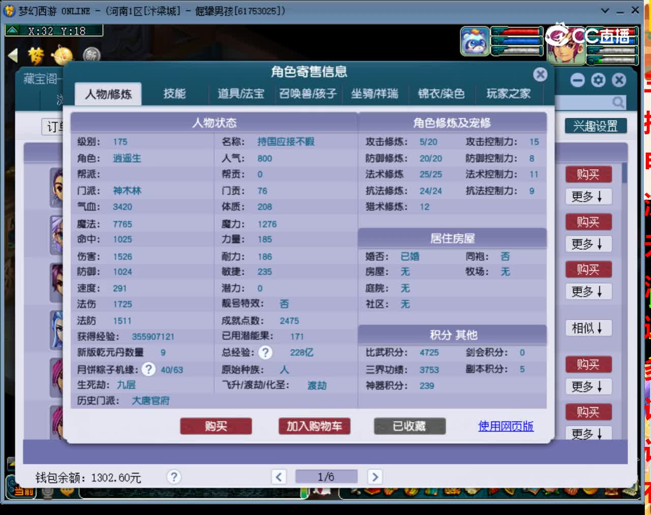651x515 pixels.
Task: Open the 使用网页版 link
Action: coord(506,426)
